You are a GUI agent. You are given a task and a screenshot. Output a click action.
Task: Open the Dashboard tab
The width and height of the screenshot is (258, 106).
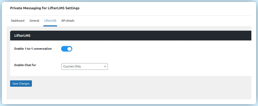tap(18, 21)
